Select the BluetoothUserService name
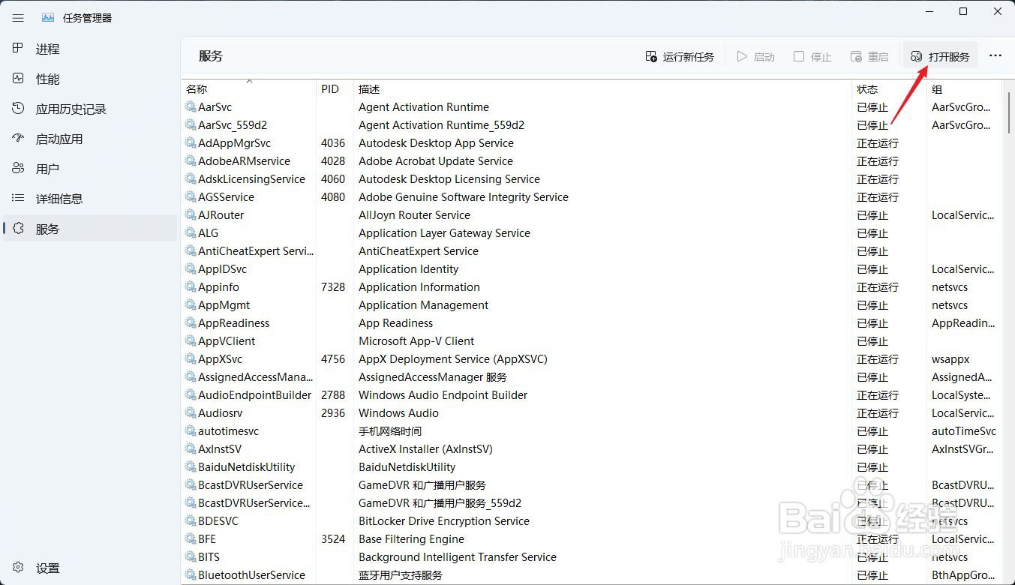This screenshot has height=585, width=1015. 251,575
